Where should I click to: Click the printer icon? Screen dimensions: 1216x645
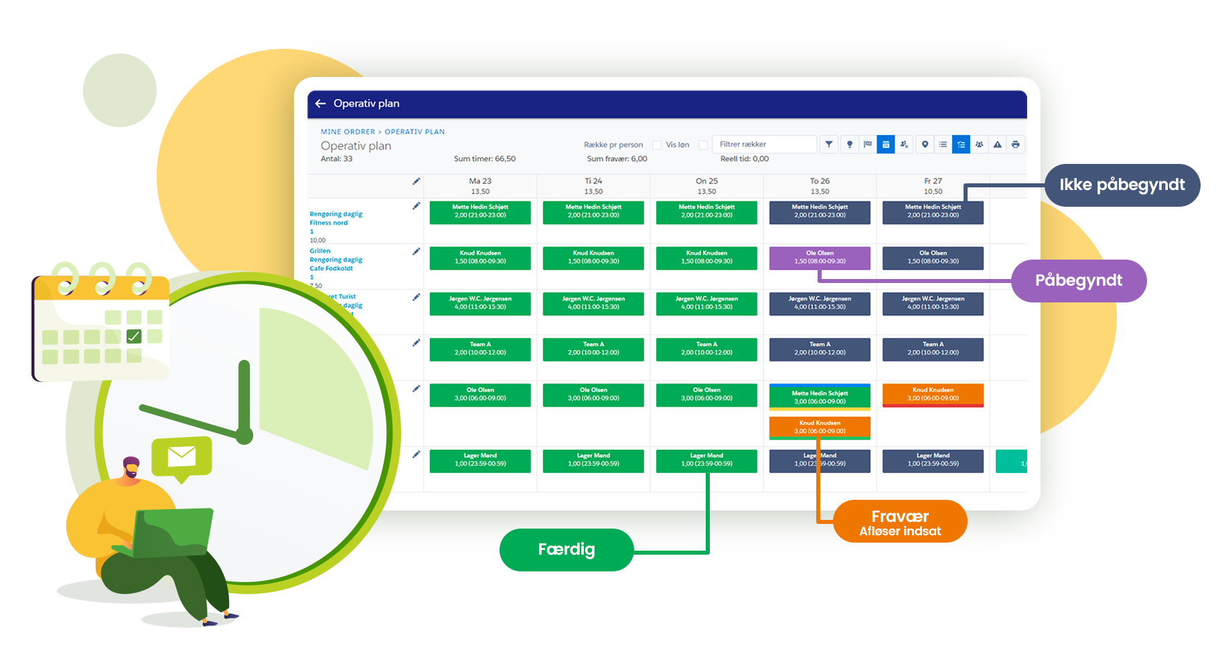pyautogui.click(x=1015, y=145)
